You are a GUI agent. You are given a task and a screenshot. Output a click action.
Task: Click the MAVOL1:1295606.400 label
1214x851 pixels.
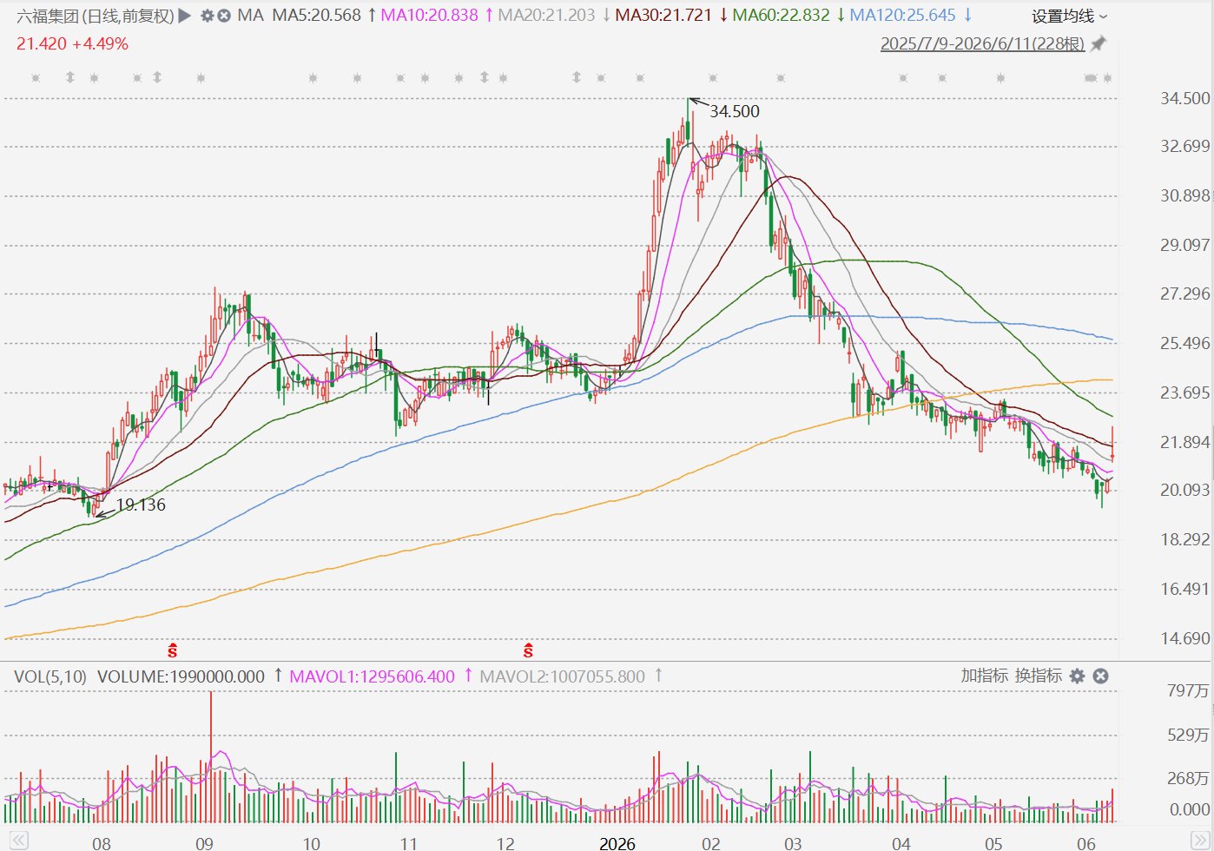(x=372, y=676)
